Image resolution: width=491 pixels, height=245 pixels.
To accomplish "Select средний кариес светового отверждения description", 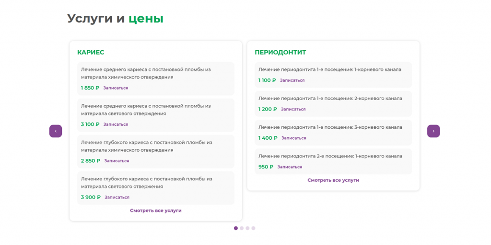I will (146, 110).
